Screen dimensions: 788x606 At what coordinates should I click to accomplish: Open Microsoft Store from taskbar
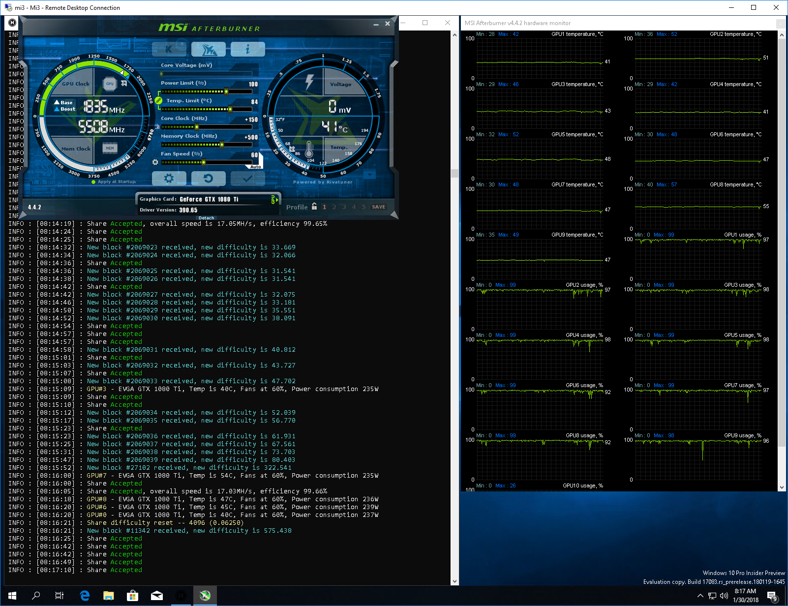(132, 596)
